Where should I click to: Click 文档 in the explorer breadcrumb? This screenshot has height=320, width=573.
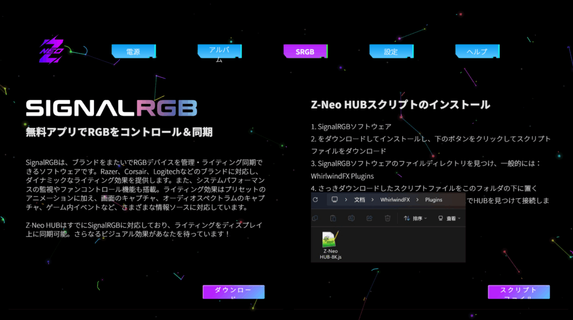tap(360, 200)
